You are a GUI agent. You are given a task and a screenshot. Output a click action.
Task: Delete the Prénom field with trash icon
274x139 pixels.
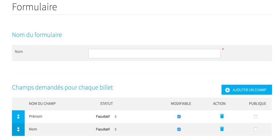(222, 116)
